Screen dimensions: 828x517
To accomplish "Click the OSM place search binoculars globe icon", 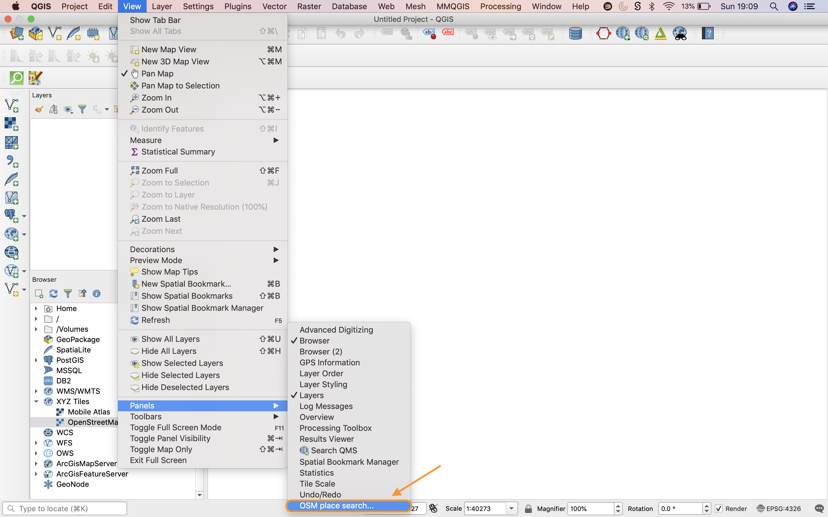I will click(x=681, y=33).
